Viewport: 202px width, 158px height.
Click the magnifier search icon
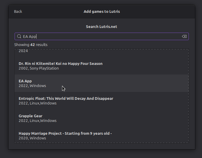[19, 36]
